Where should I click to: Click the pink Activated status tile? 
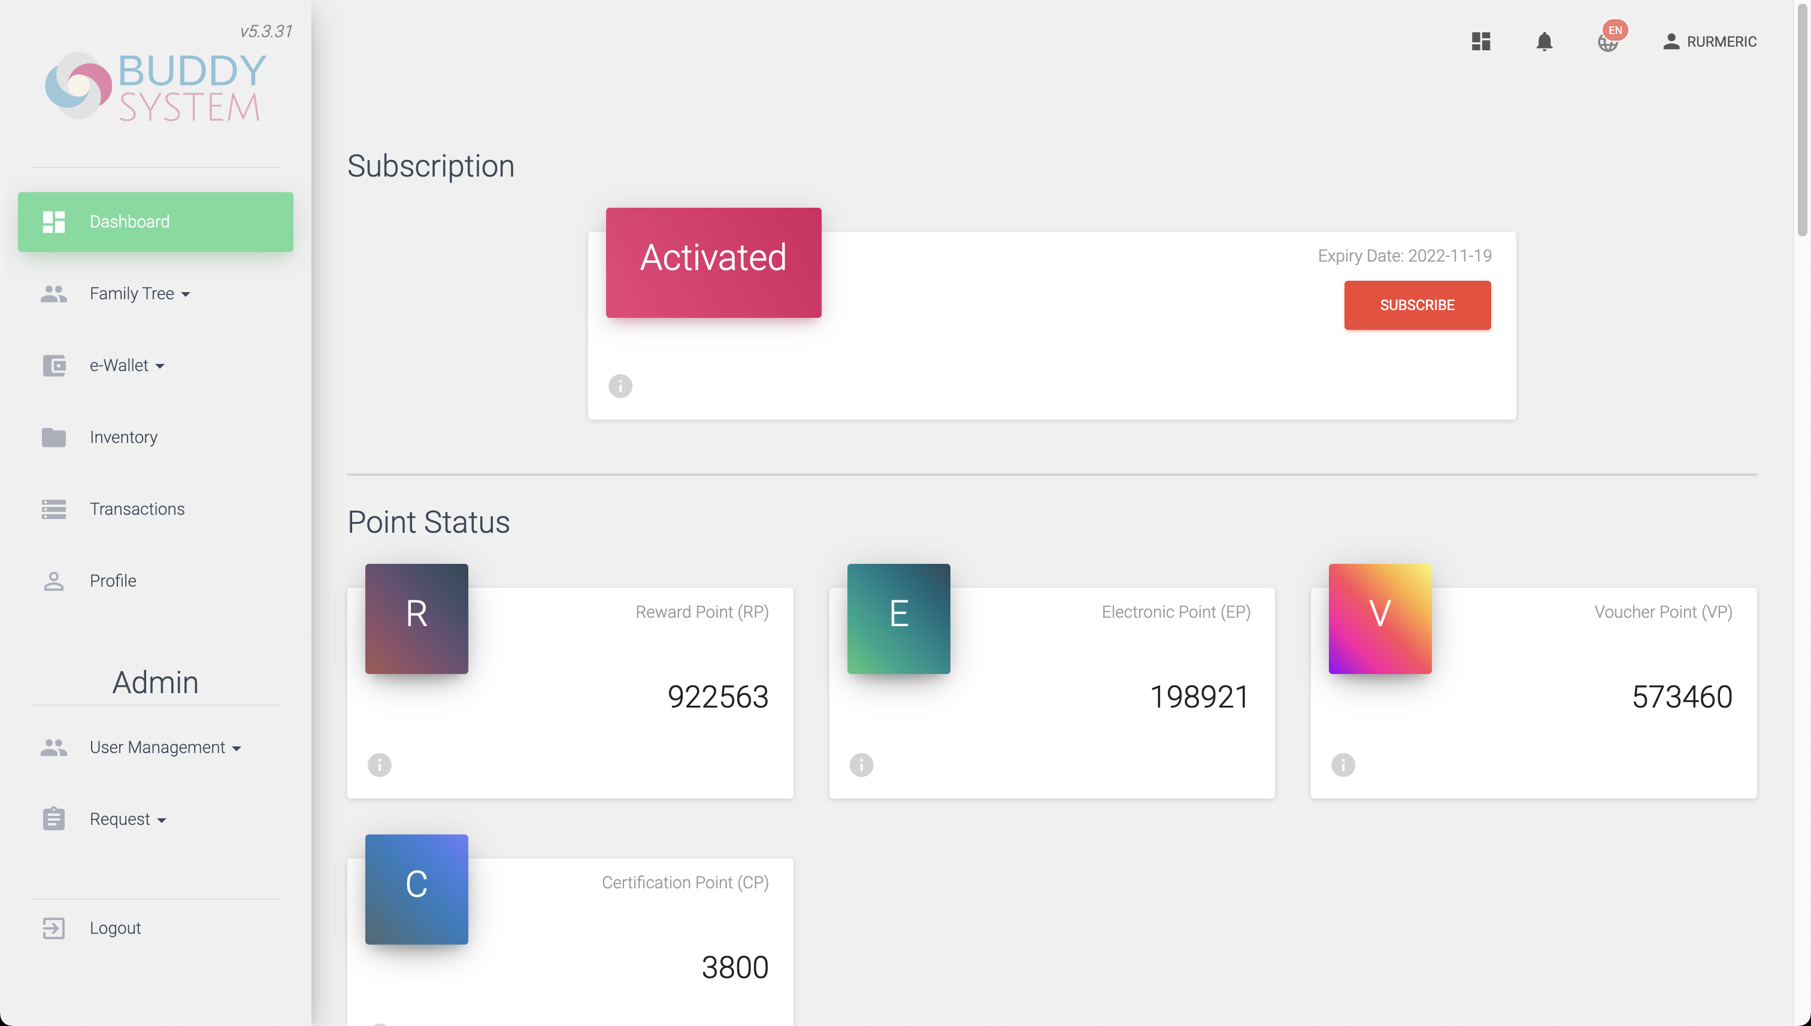[x=713, y=262]
